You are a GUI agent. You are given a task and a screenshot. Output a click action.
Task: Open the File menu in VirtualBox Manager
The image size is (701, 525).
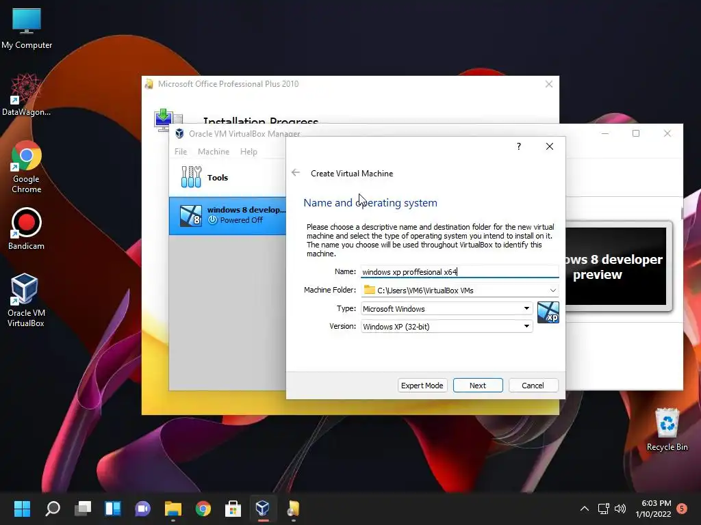[x=181, y=152]
